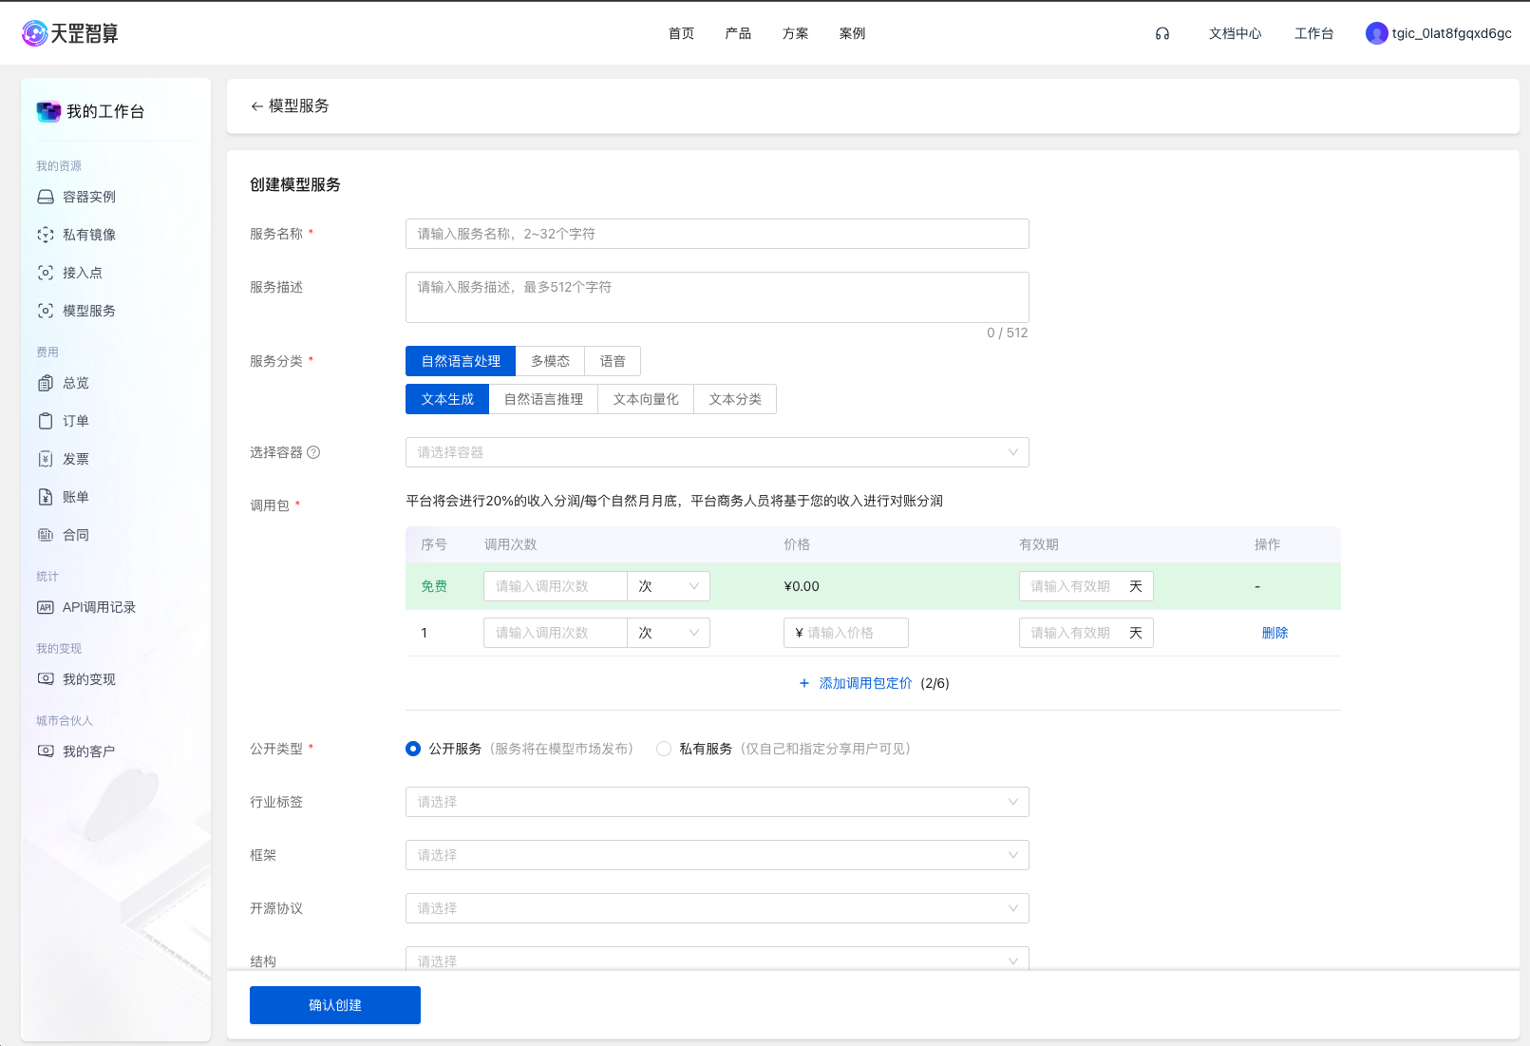The image size is (1530, 1046).
Task: Click the 发票 invoice icon
Action: [x=46, y=459]
